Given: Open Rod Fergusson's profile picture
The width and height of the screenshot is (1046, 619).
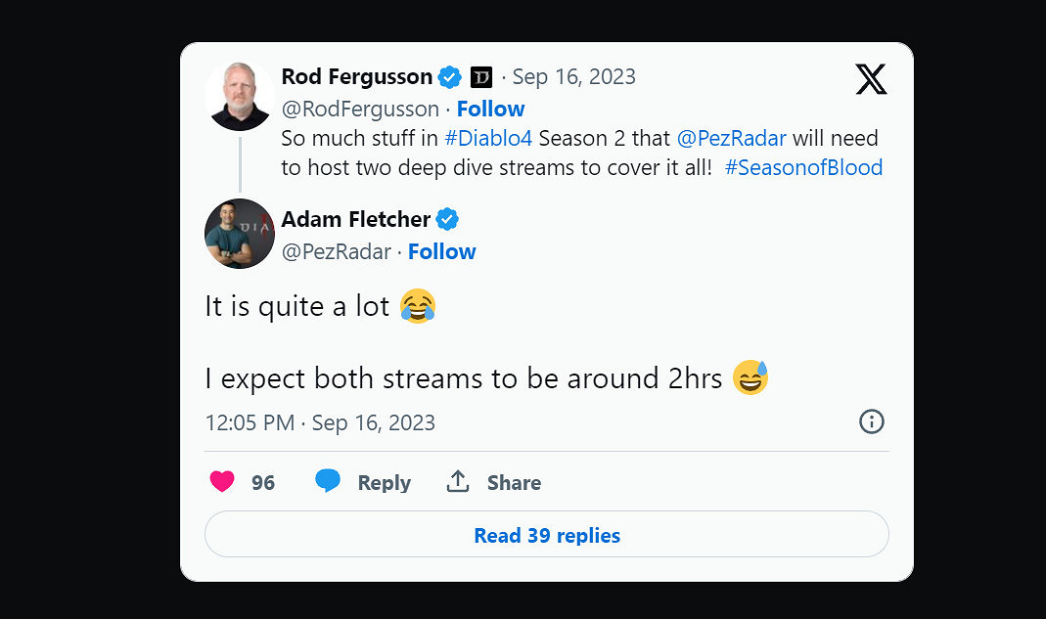Looking at the screenshot, I should [x=239, y=96].
